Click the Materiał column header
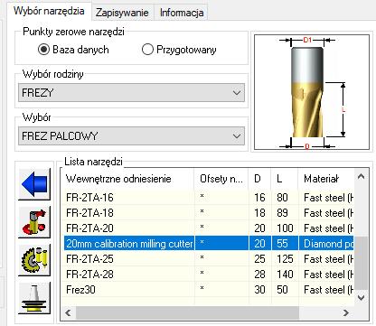 pos(326,179)
